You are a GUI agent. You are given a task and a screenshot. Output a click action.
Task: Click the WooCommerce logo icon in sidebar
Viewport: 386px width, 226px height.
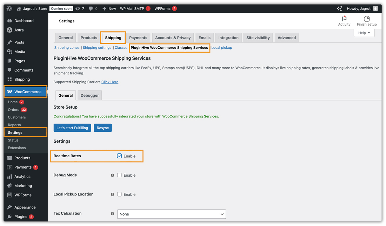pos(9,92)
